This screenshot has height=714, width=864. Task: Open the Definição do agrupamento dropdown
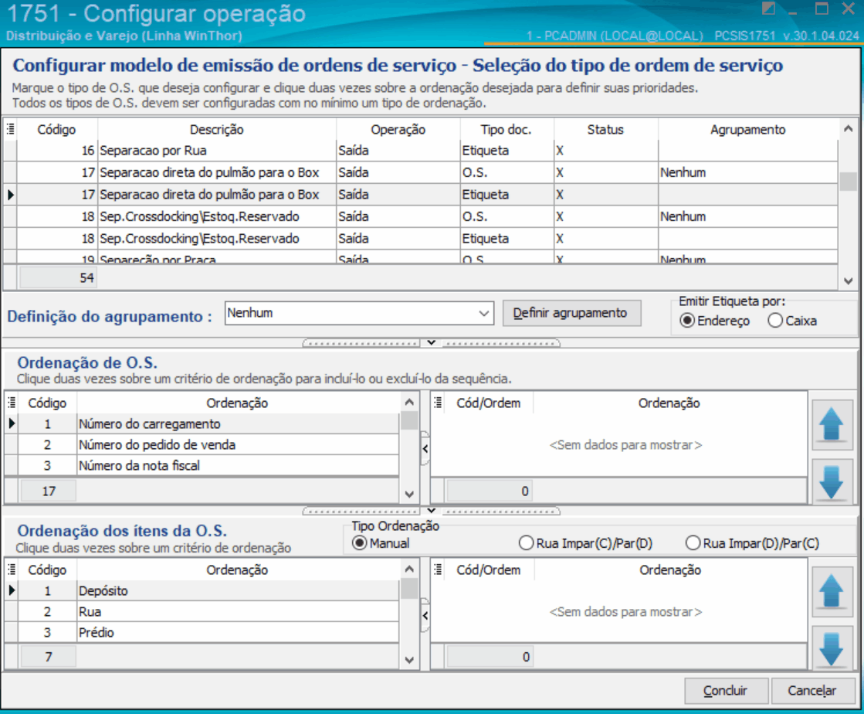pos(483,313)
